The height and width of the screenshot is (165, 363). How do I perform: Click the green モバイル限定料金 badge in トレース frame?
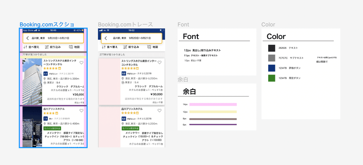tap(130, 128)
